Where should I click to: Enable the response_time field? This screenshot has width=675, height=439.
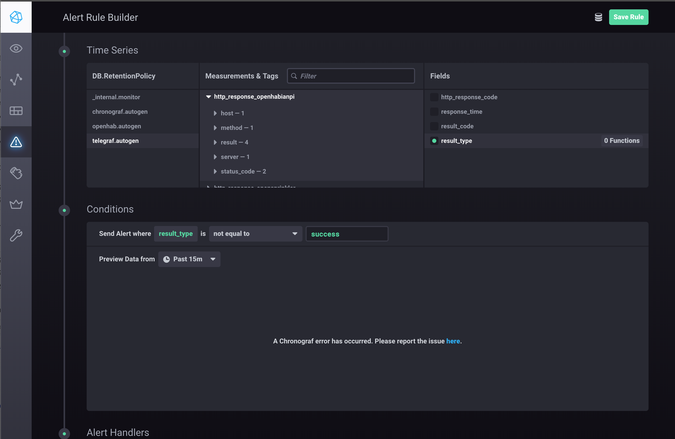click(x=434, y=112)
